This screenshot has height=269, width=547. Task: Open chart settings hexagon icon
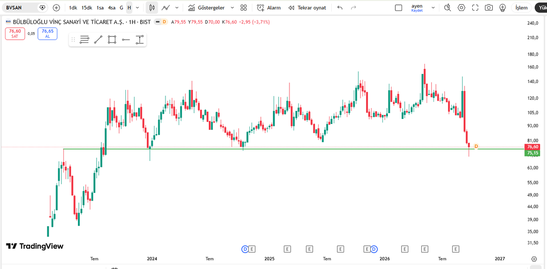point(462,8)
